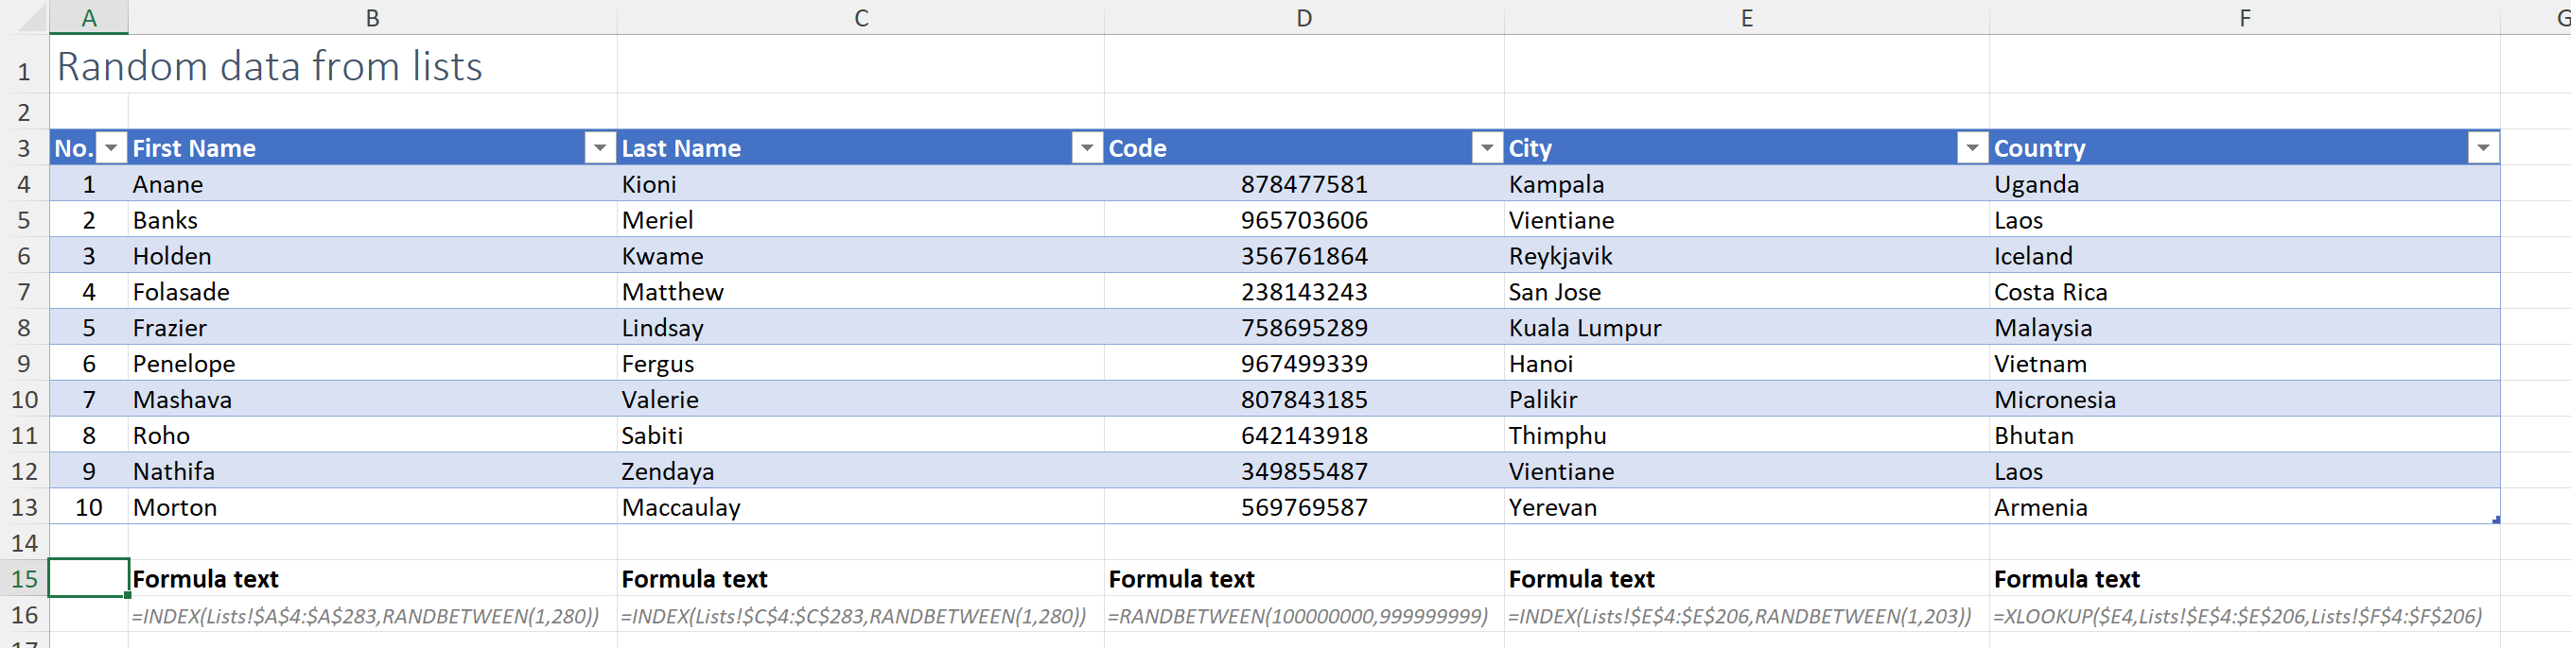
Task: Click the XLOOKUP formula text cell
Action: 2245,616
